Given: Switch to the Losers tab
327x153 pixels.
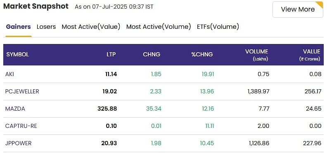Looking at the screenshot, I should pos(46,27).
